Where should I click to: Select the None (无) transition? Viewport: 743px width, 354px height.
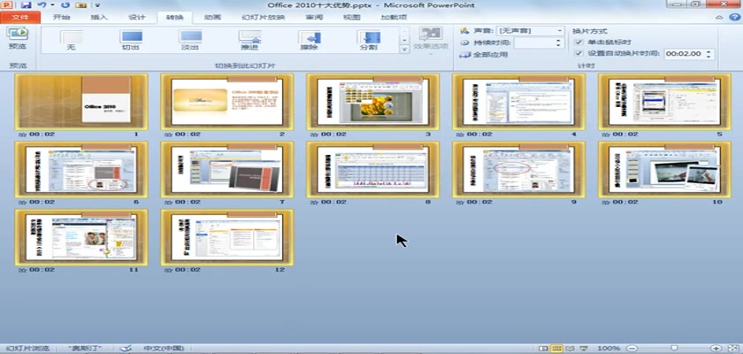71,41
